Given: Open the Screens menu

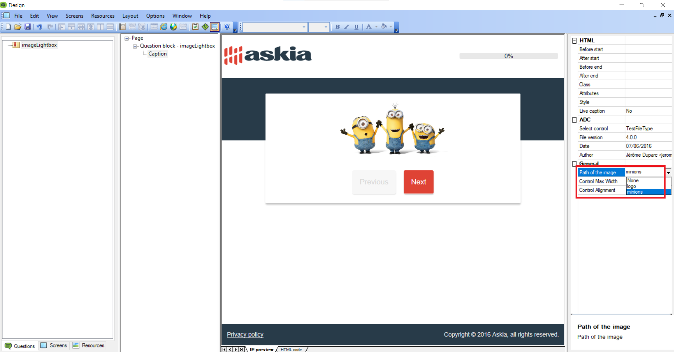Looking at the screenshot, I should click(75, 16).
